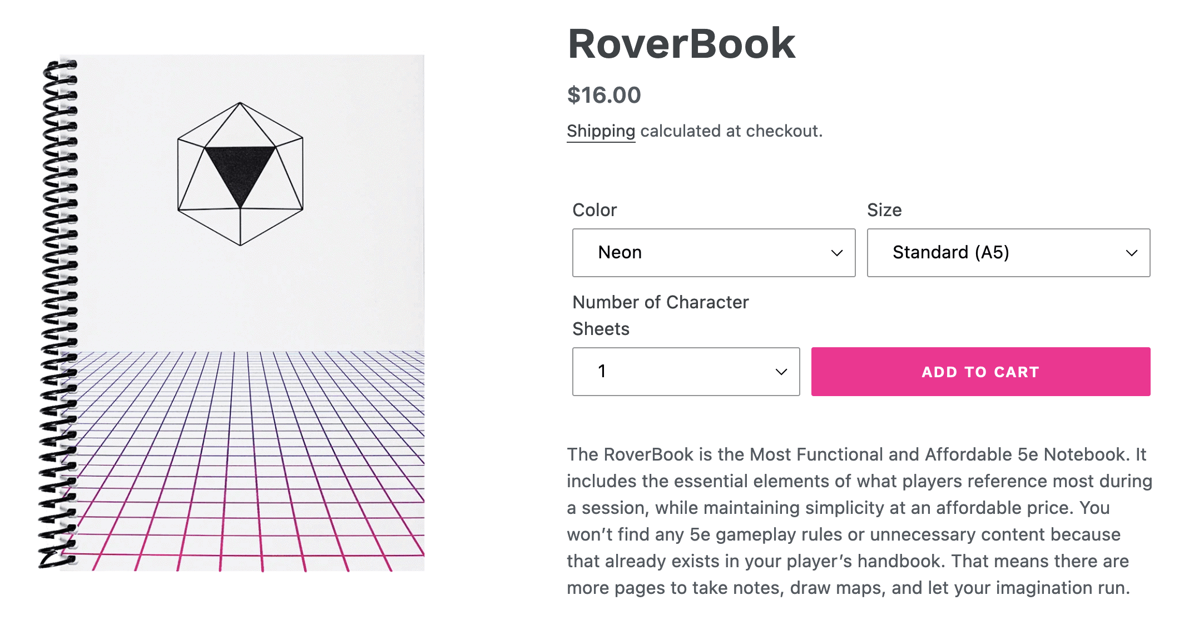The image size is (1189, 620).
Task: Change the Number of Character Sheets value
Action: 686,372
